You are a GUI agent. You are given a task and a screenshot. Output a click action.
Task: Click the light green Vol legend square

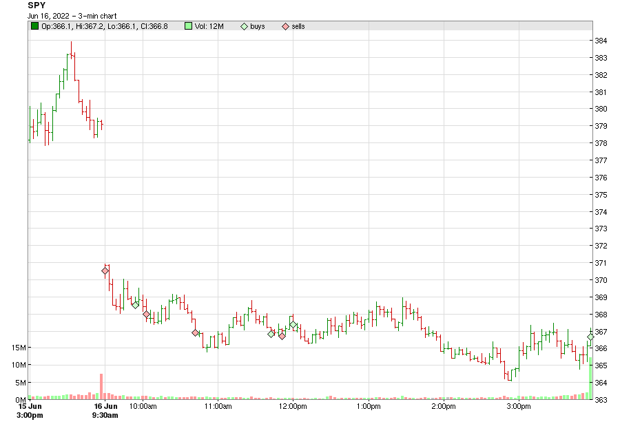tap(188, 26)
